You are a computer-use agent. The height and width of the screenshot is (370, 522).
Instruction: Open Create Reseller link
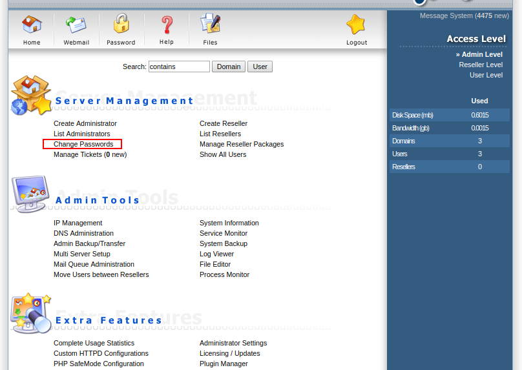coord(224,123)
